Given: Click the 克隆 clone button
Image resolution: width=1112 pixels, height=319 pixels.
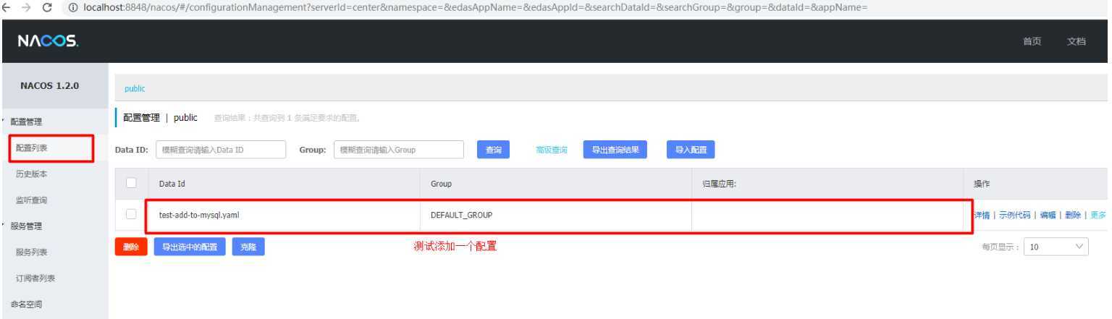Looking at the screenshot, I should click(x=248, y=247).
